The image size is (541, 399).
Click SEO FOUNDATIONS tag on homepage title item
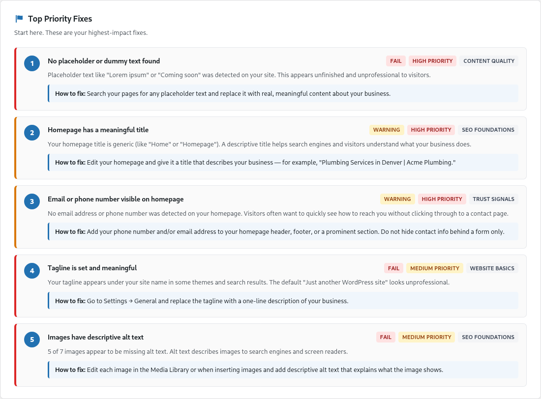pos(488,130)
